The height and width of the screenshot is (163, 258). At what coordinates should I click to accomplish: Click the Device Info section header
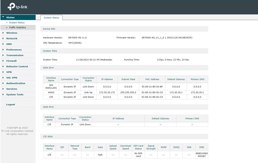click(124, 29)
